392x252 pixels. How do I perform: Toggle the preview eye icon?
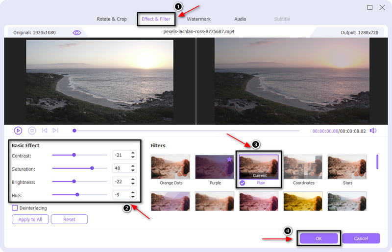click(x=77, y=33)
